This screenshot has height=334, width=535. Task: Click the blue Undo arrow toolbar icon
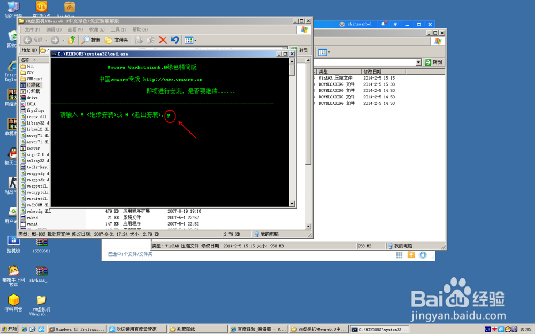pyautogui.click(x=175, y=40)
